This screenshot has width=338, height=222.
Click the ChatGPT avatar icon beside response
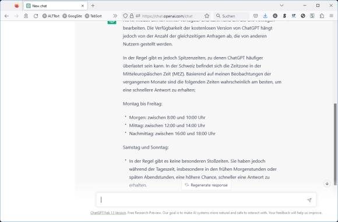[x=112, y=22]
